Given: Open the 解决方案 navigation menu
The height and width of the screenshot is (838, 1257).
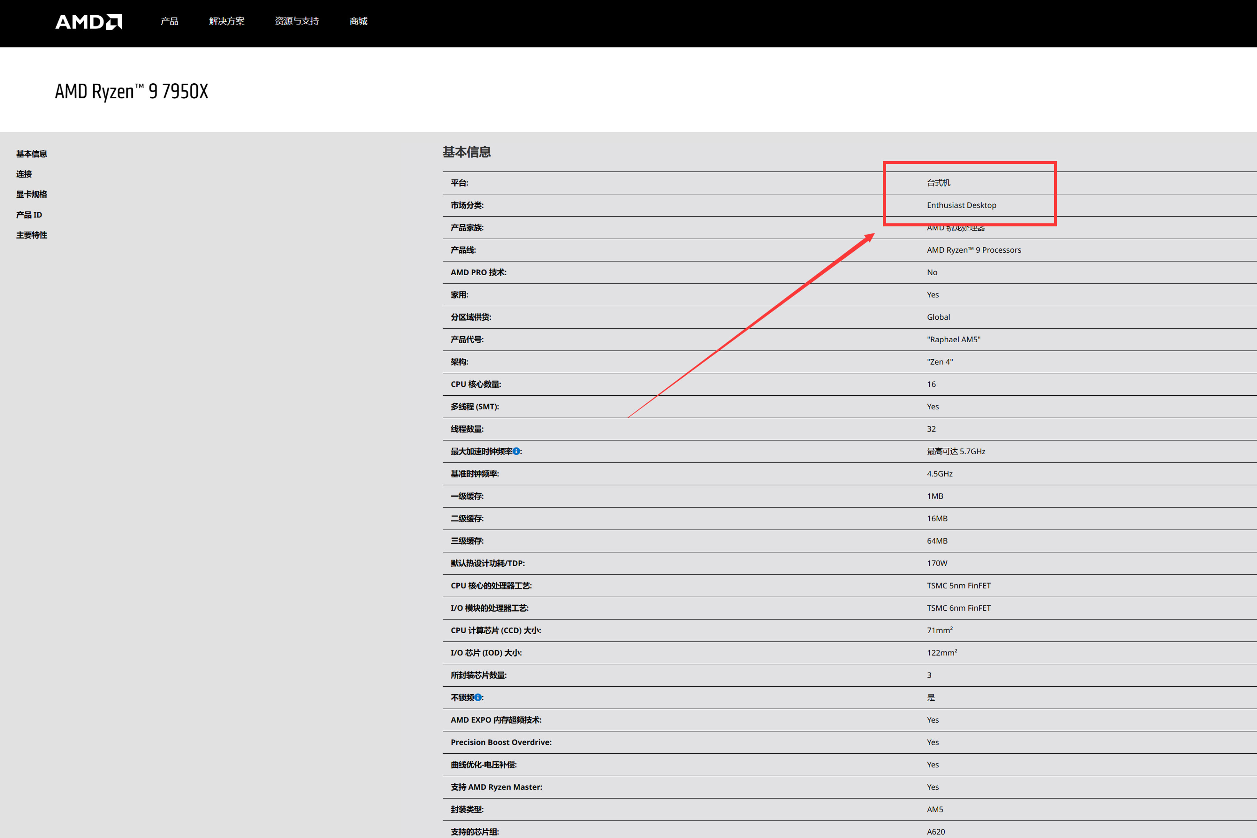Looking at the screenshot, I should pyautogui.click(x=227, y=21).
